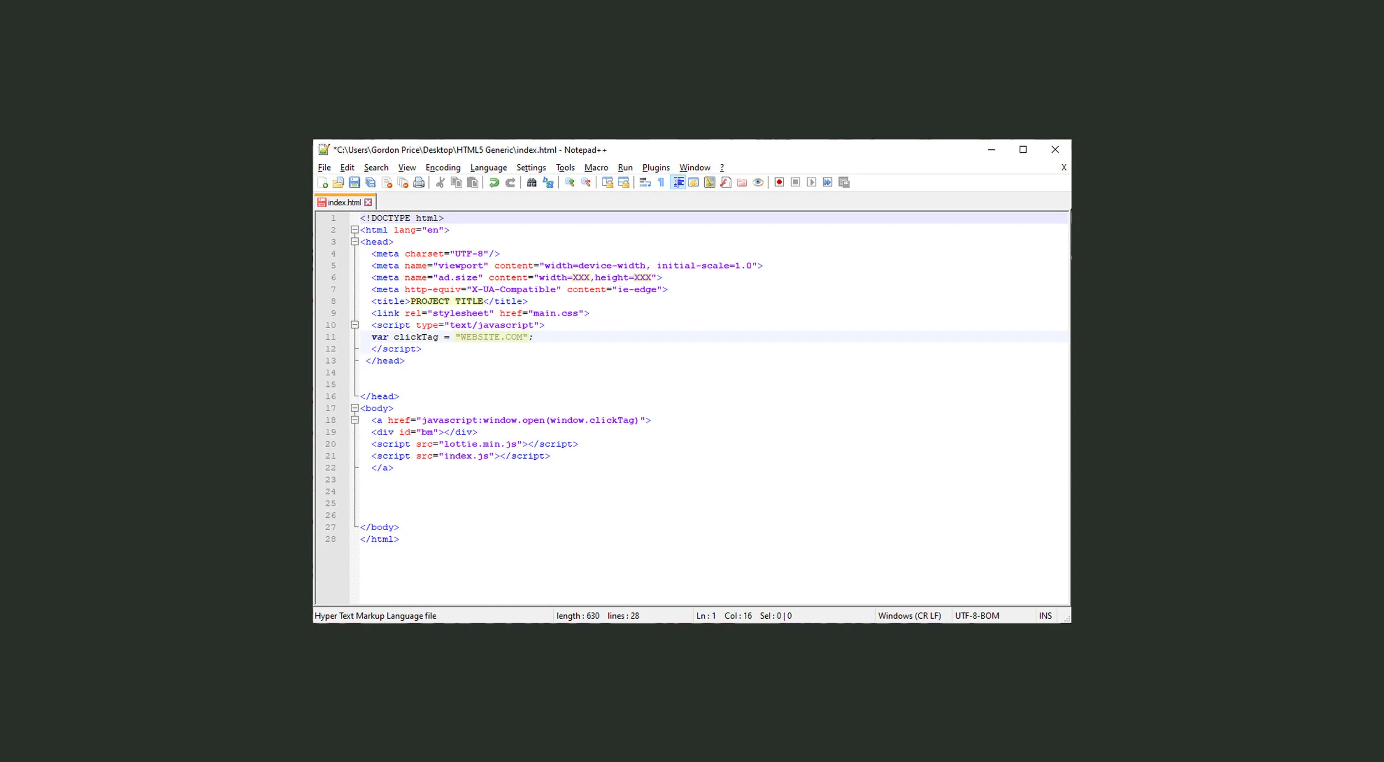Cut the current selection
Image resolution: width=1384 pixels, height=762 pixels.
tap(441, 182)
